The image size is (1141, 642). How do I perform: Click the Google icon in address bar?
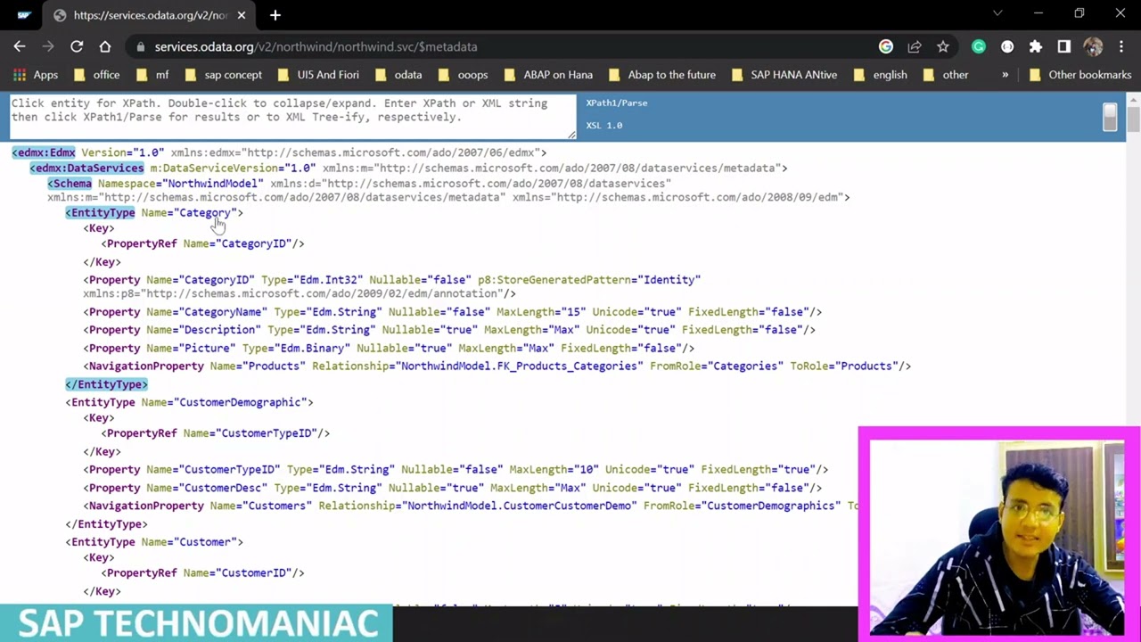pos(885,46)
